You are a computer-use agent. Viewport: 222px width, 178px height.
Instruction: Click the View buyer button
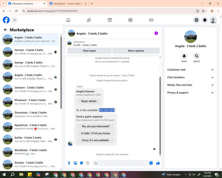89,51
